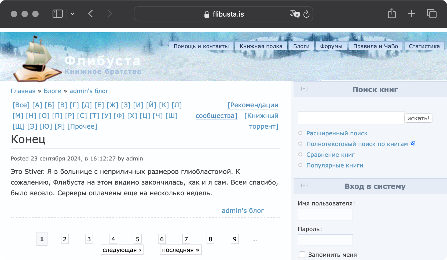The image size is (447, 260).
Task: Show the tab overview icon
Action: click(432, 14)
